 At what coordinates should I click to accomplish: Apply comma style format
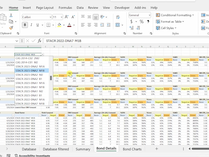click(148, 21)
